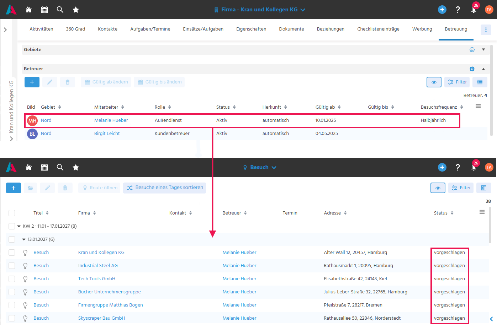Select checkbox of KW 2 week group
497x325 pixels.
click(12, 226)
